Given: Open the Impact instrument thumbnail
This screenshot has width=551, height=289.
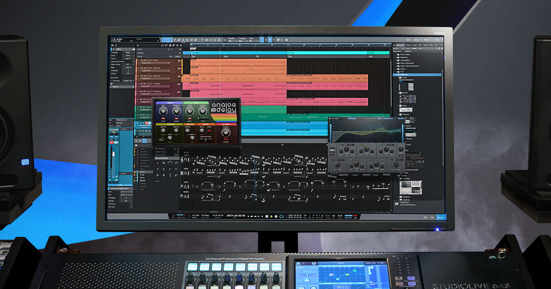Looking at the screenshot, I should 405,86.
